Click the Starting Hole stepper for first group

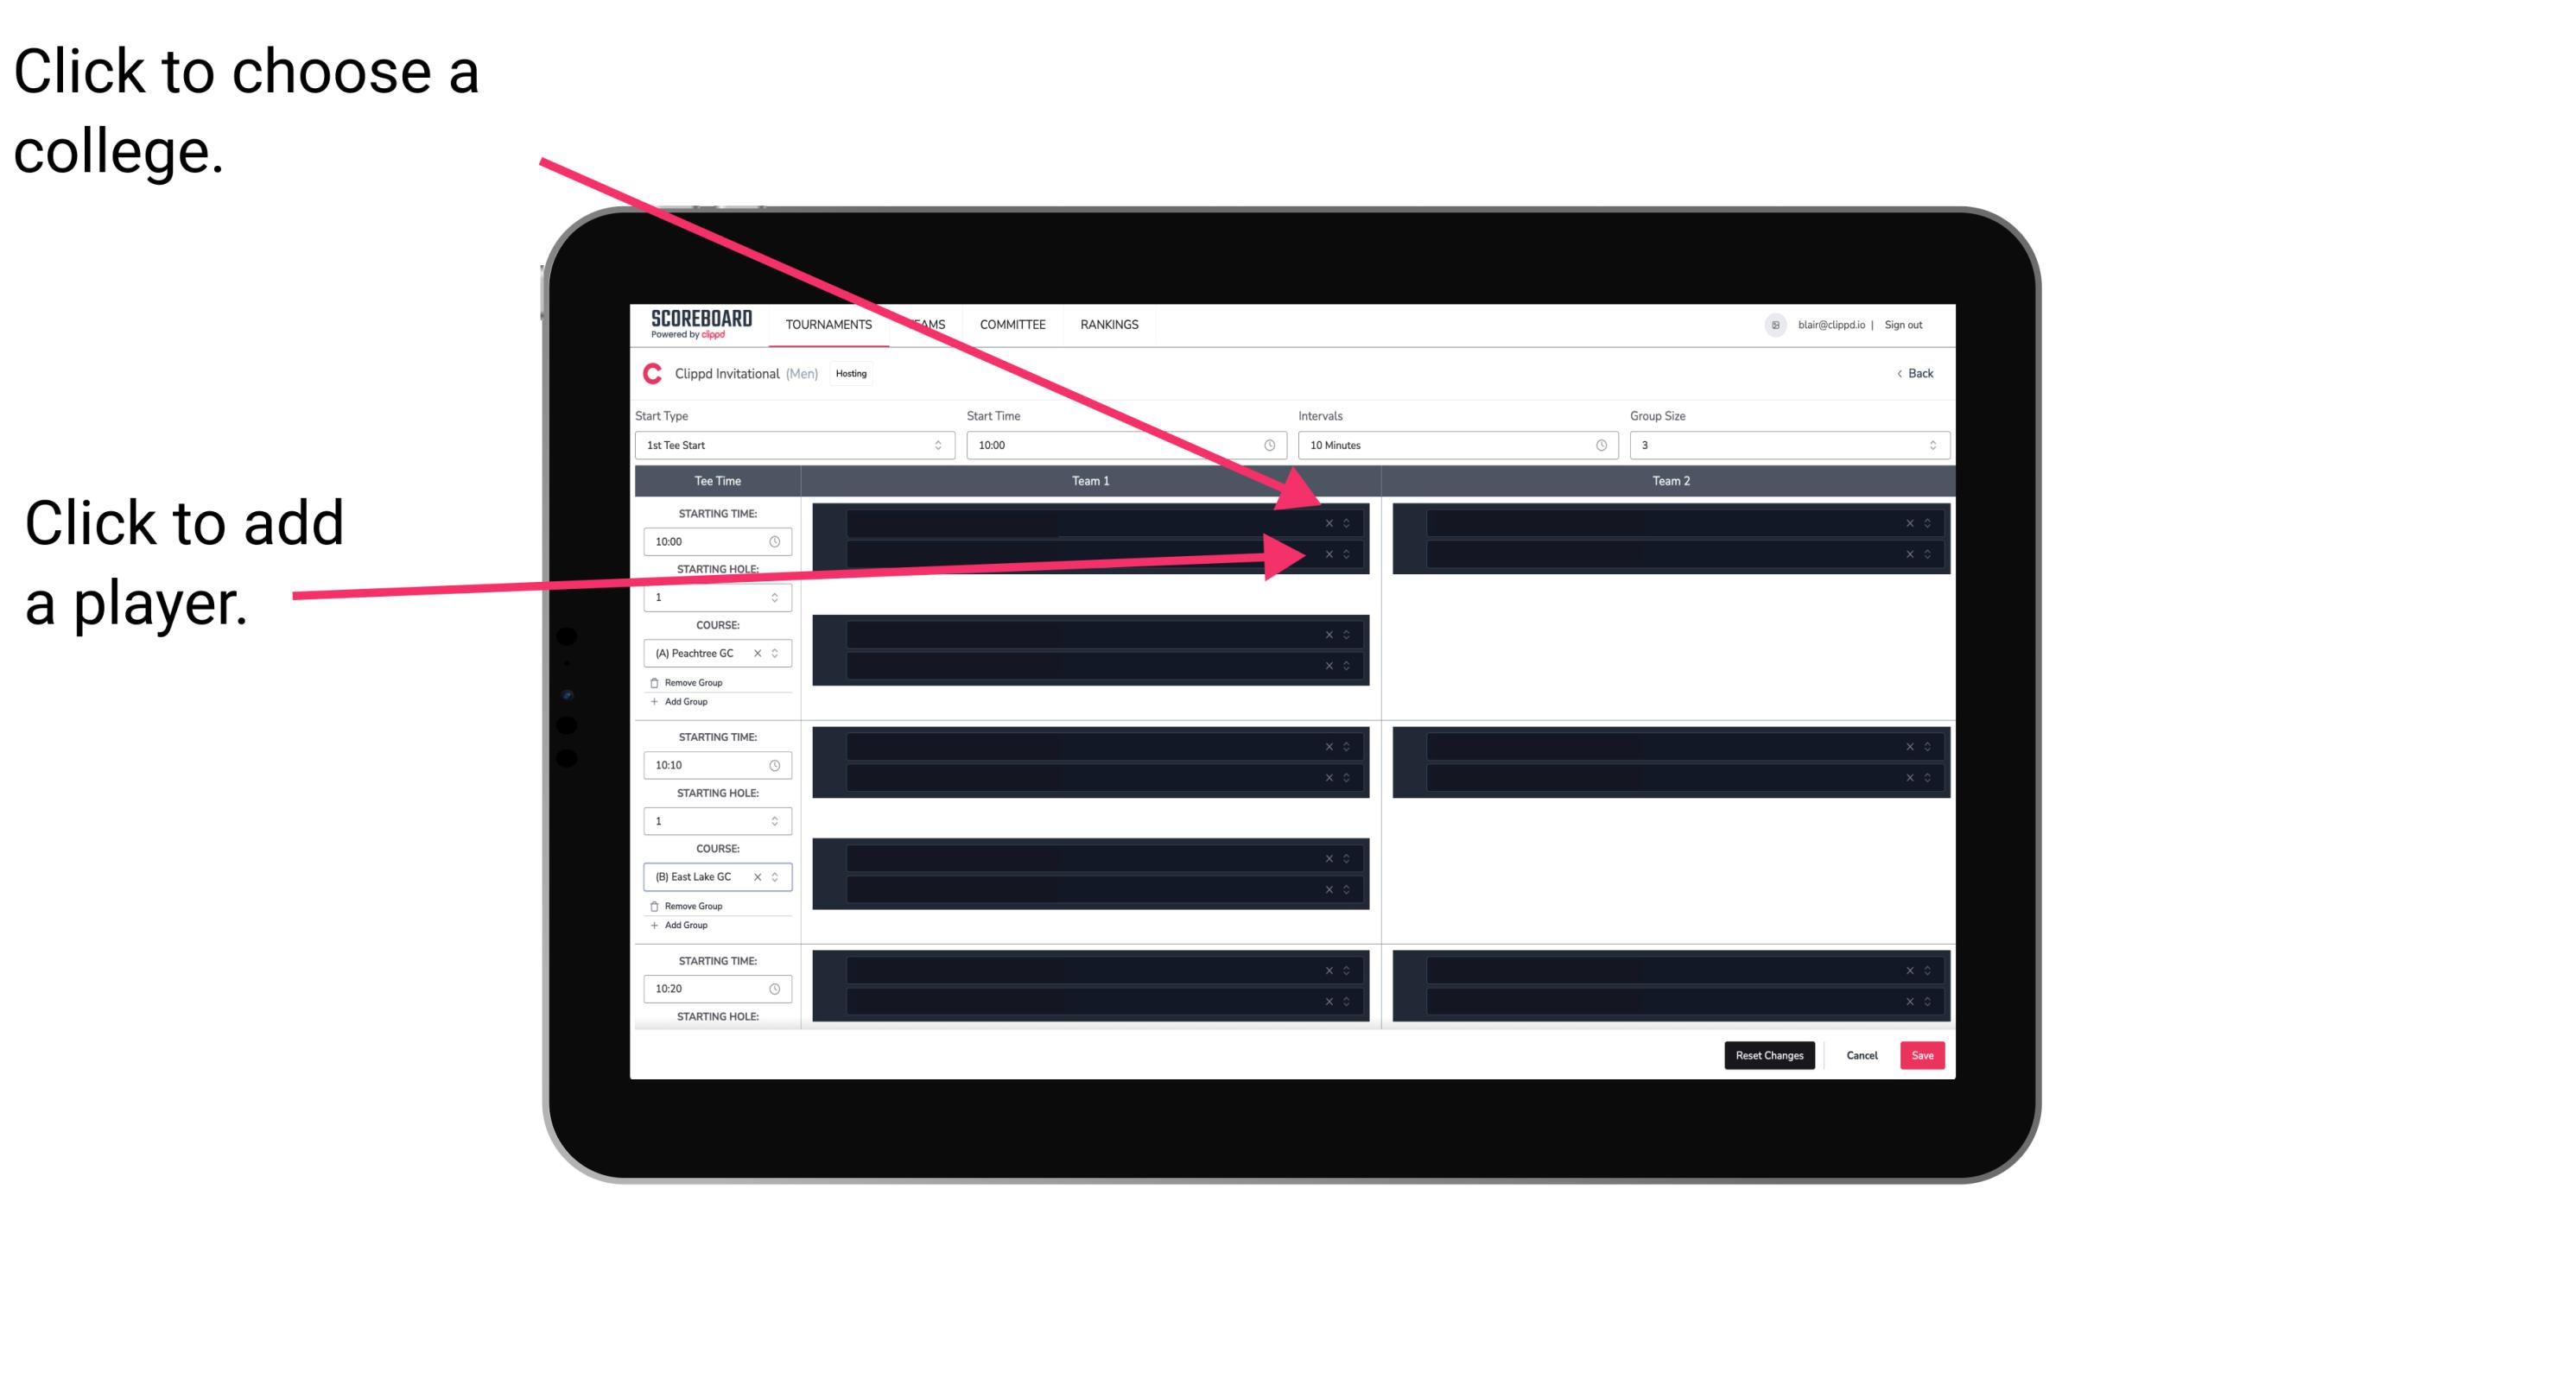click(778, 598)
